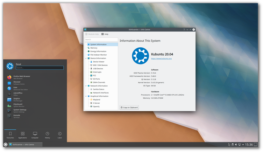
Task: Click the focal user avatar
Action: coord(10,66)
